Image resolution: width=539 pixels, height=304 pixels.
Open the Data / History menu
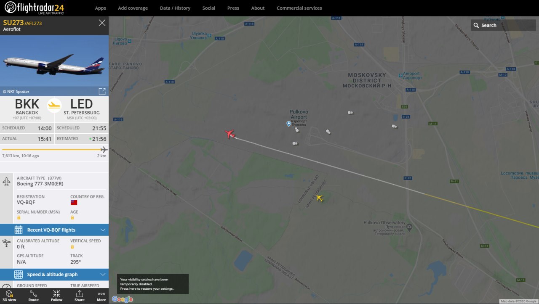(x=175, y=8)
